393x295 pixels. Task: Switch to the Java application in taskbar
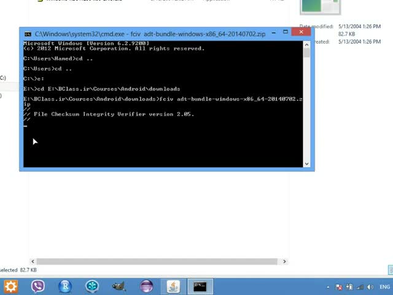click(x=173, y=286)
